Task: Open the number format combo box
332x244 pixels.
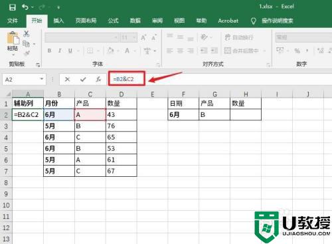Action: (x=303, y=37)
